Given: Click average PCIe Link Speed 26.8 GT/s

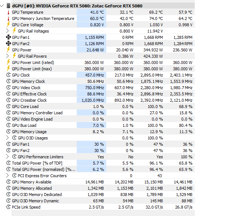Looking at the screenshot, I should [184, 207].
